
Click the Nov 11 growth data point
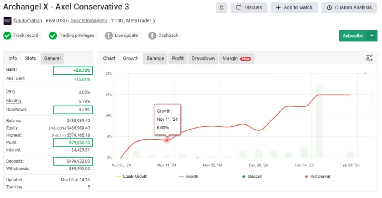point(167,140)
